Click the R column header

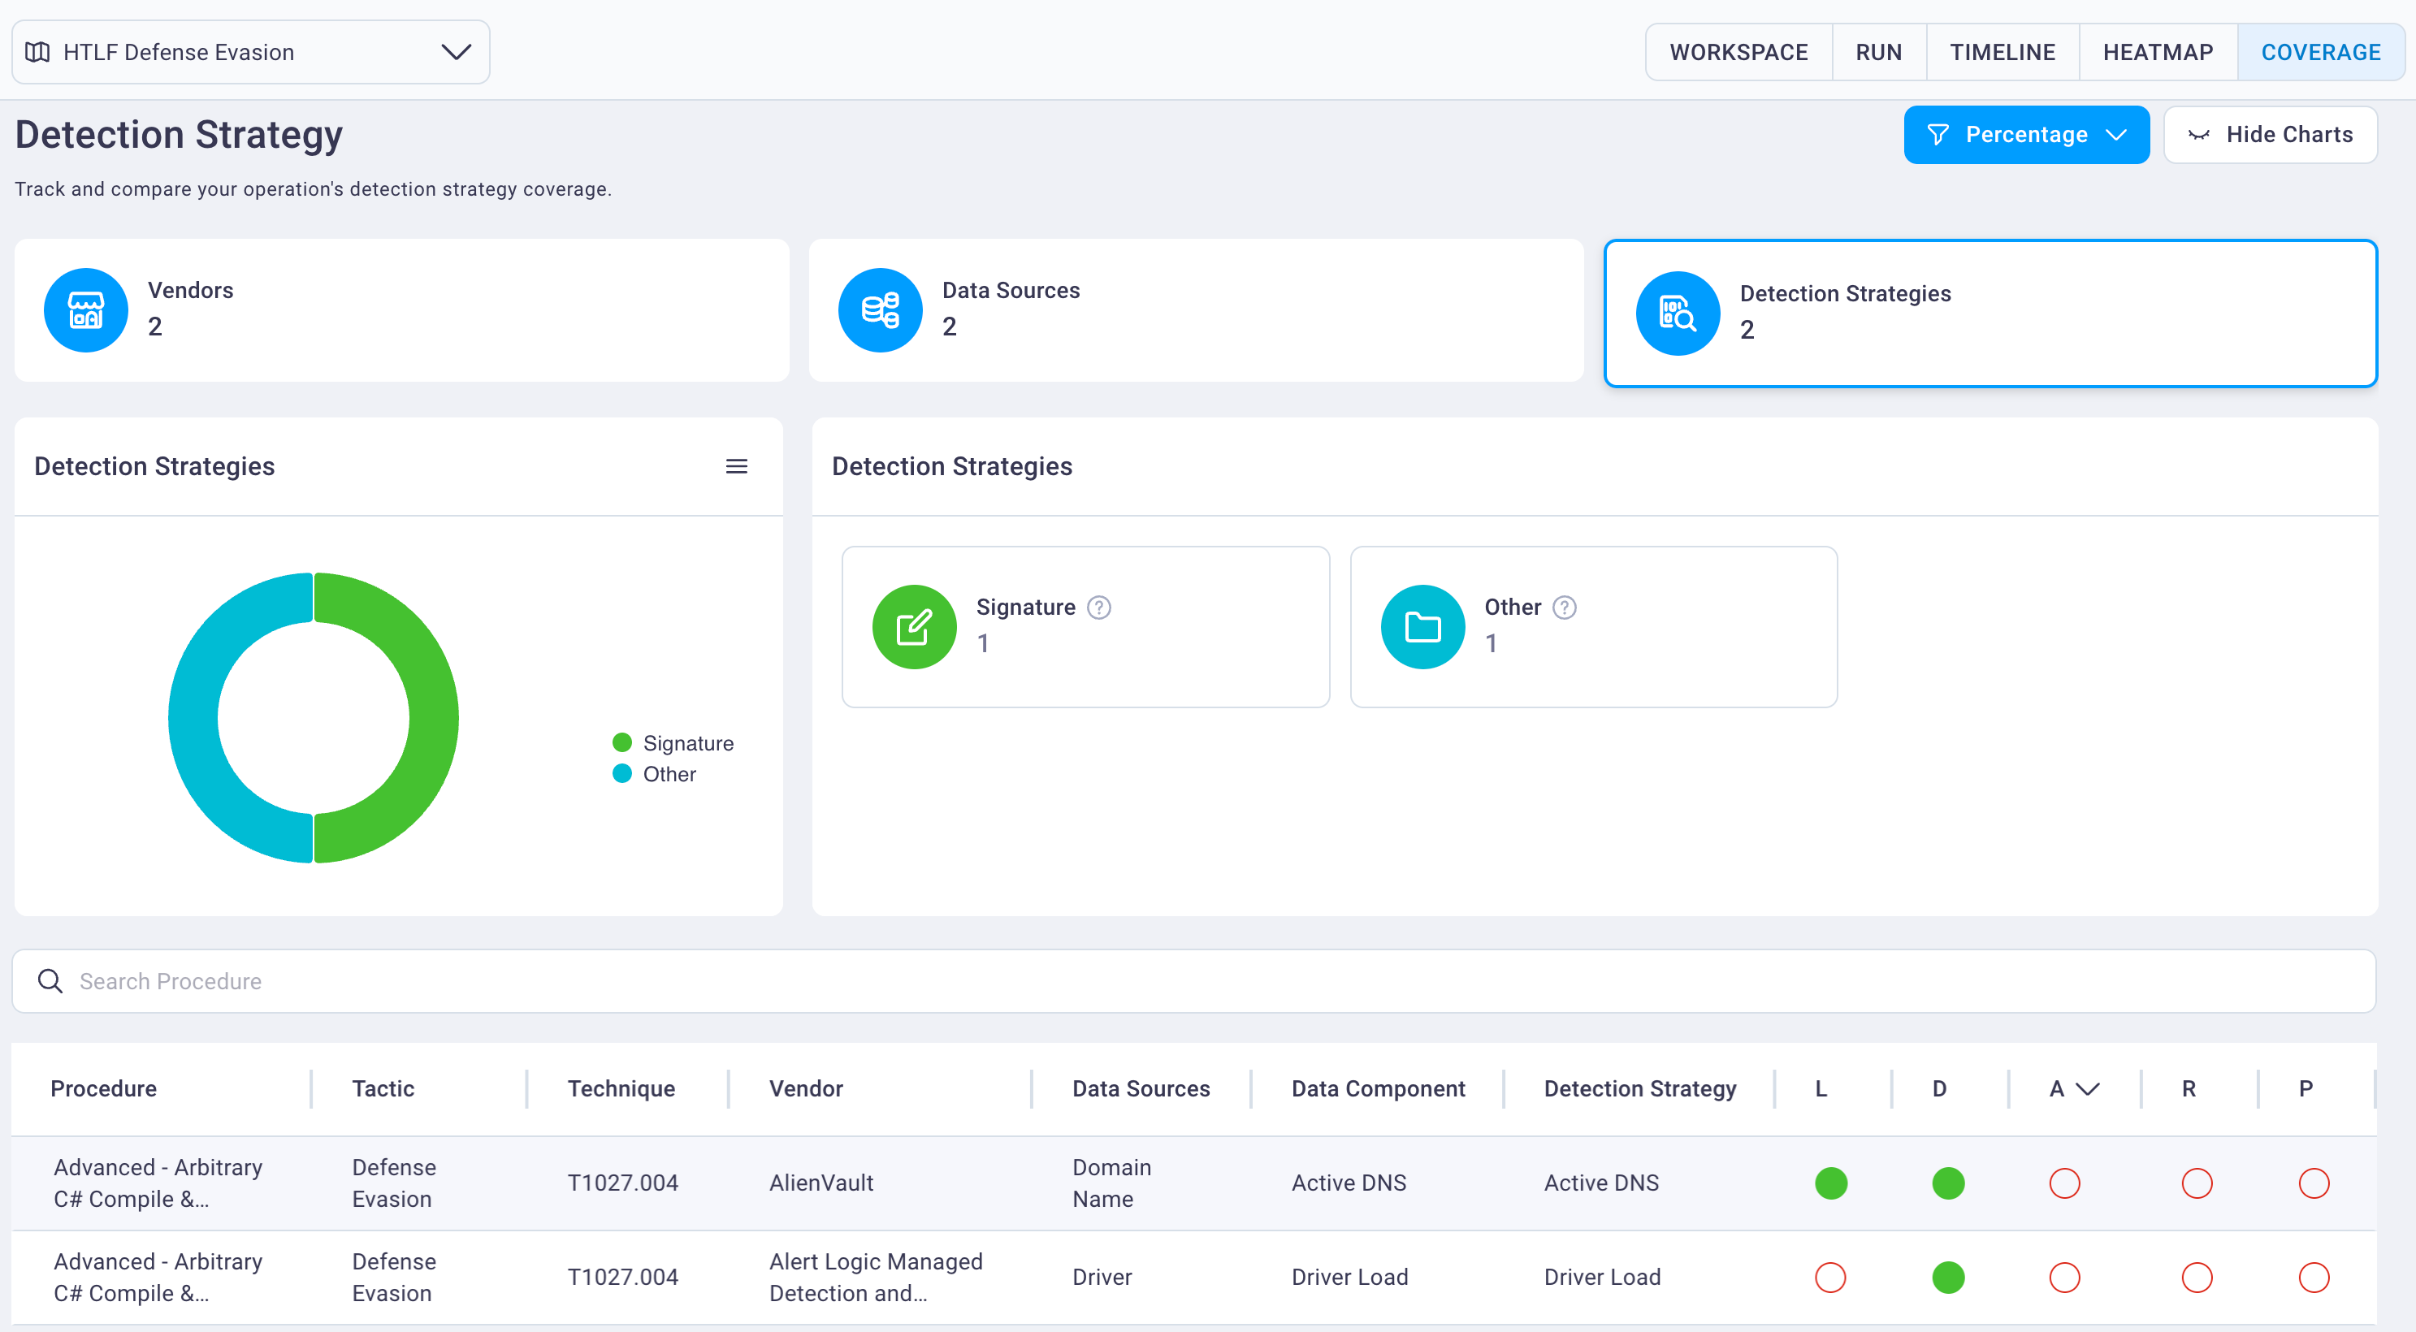pos(2188,1088)
